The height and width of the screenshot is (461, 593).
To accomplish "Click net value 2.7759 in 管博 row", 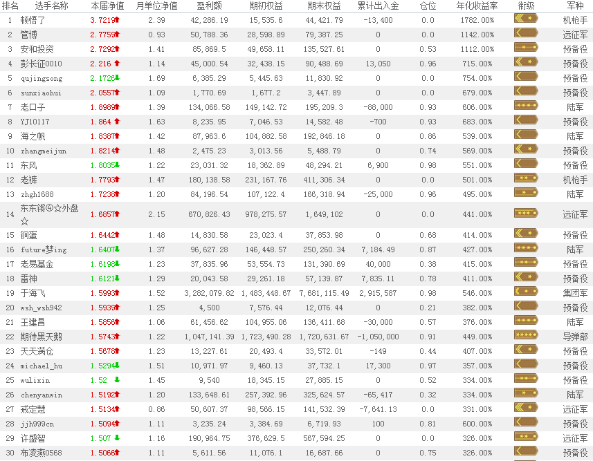I will [102, 35].
